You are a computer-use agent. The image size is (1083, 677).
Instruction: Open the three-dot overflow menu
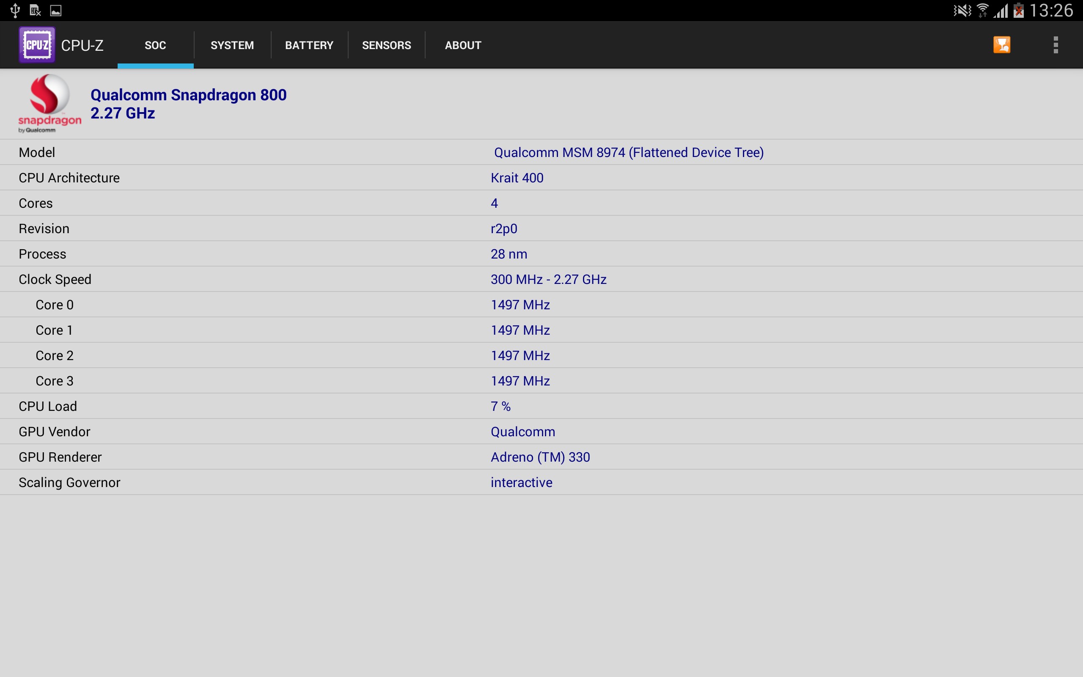tap(1056, 45)
